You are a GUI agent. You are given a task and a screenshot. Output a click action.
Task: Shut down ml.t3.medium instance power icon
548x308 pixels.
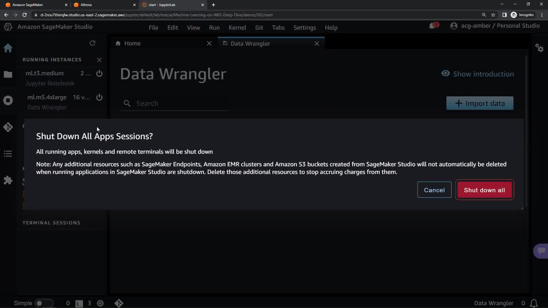[x=99, y=73]
